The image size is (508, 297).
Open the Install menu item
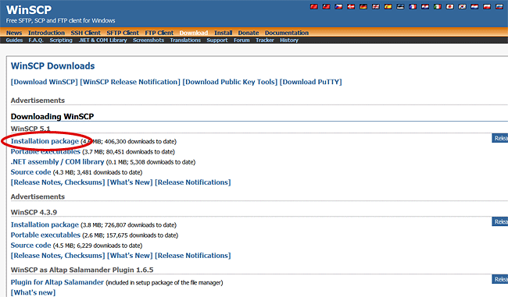(224, 33)
